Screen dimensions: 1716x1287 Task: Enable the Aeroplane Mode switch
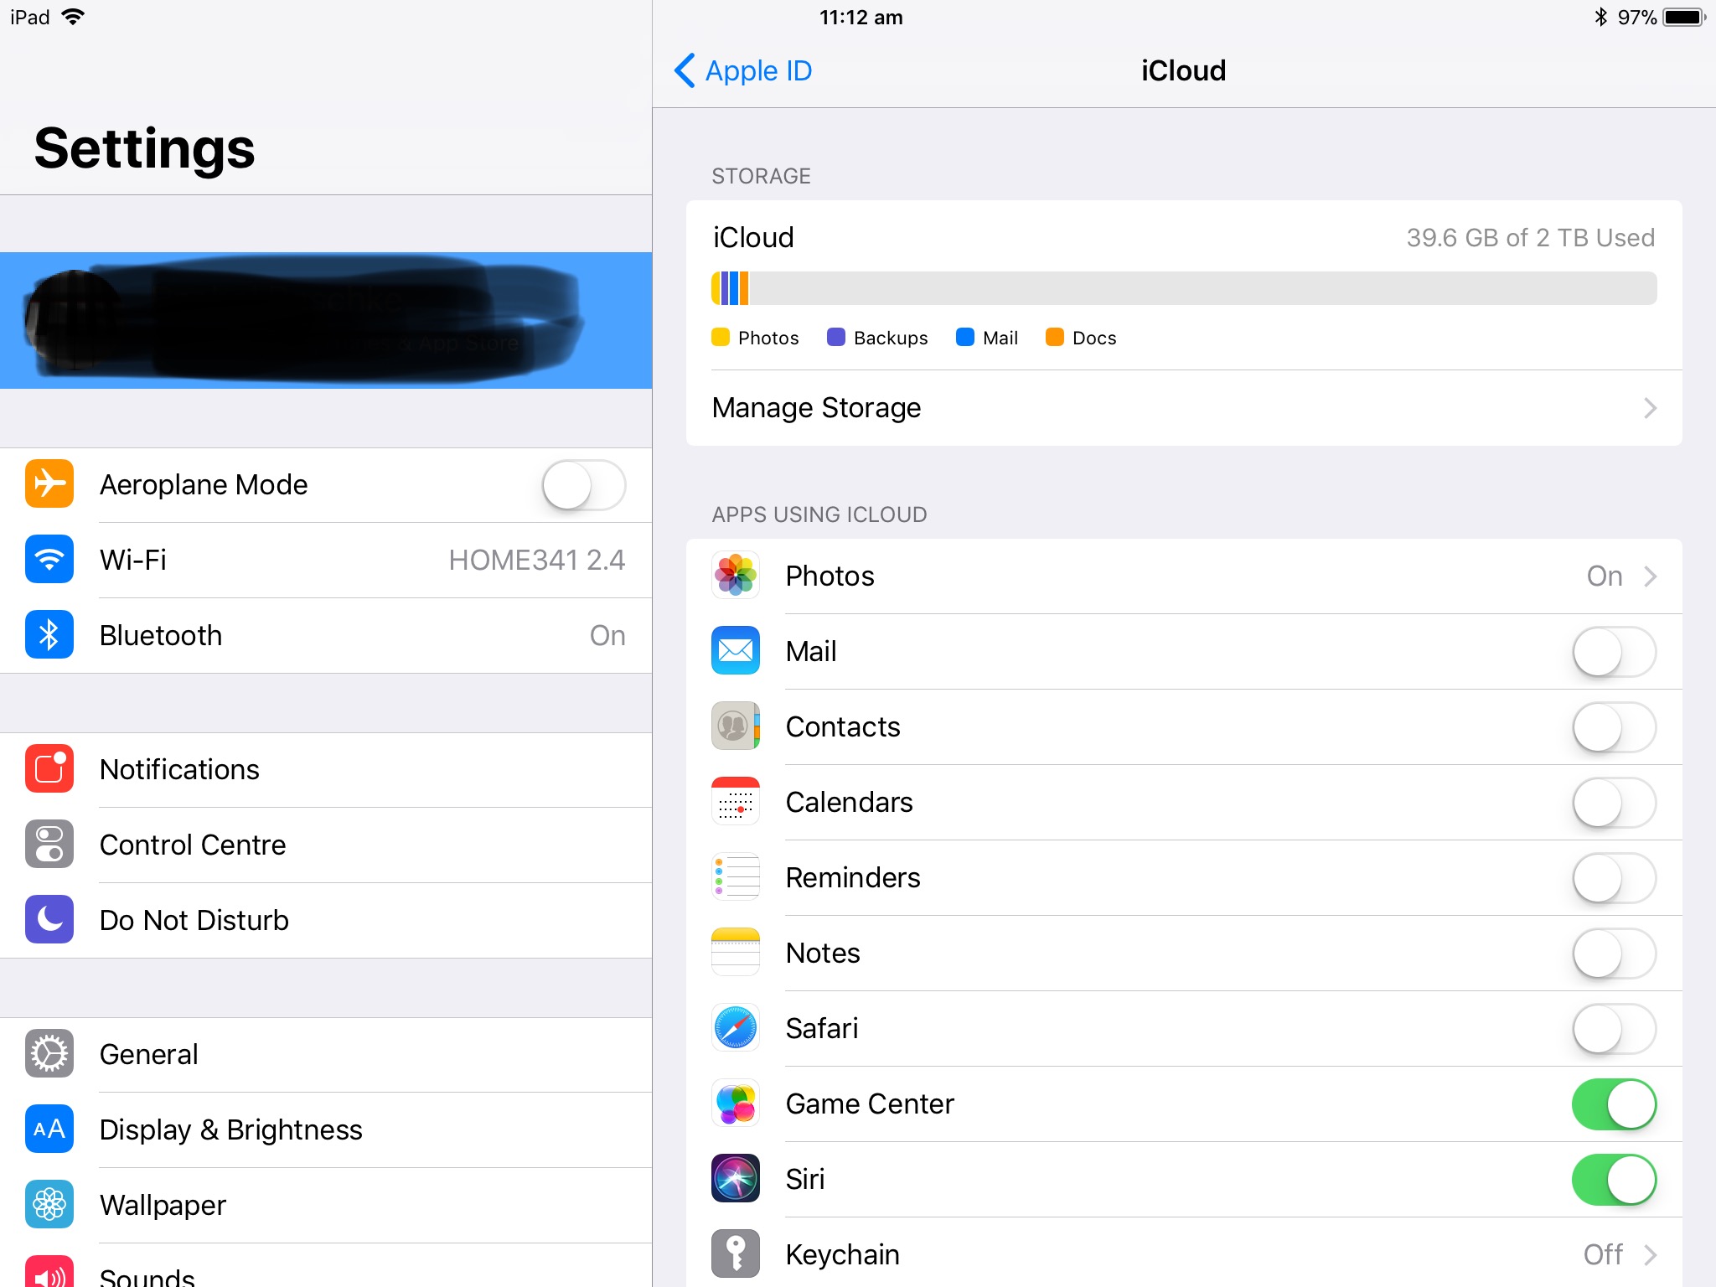click(x=583, y=485)
